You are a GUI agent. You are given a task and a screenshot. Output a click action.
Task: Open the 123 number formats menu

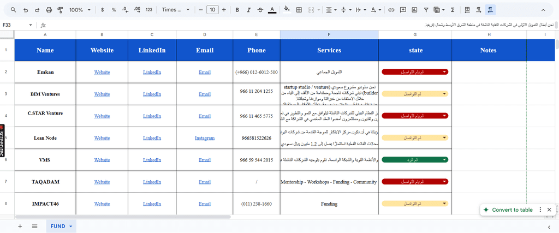coord(149,10)
